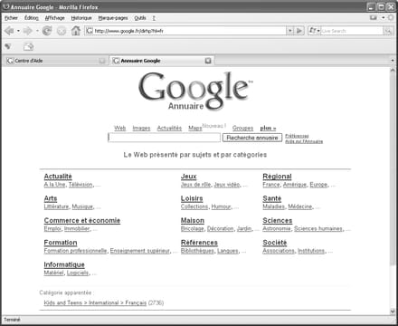
Task: Click the plus » link
Action: (268, 128)
